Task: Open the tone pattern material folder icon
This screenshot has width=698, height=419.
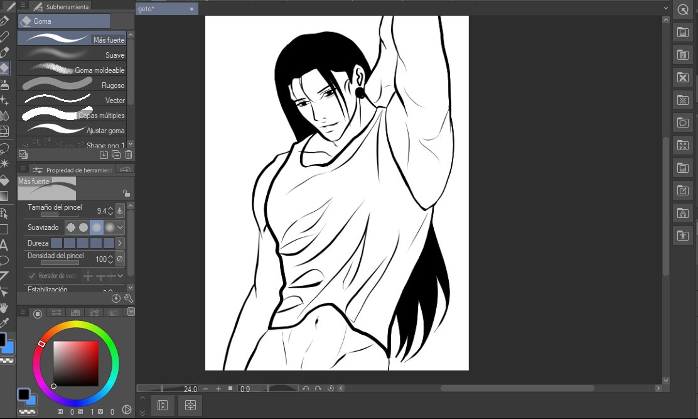Action: [683, 100]
